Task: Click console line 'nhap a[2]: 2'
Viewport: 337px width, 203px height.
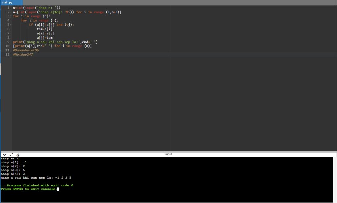Action: pos(13,166)
